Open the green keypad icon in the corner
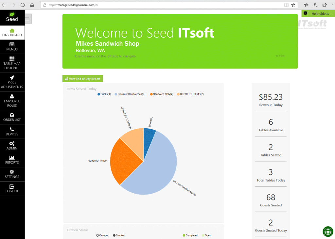 click(328, 231)
